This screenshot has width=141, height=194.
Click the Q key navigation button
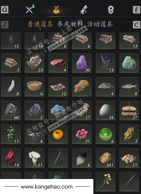click(x=5, y=10)
